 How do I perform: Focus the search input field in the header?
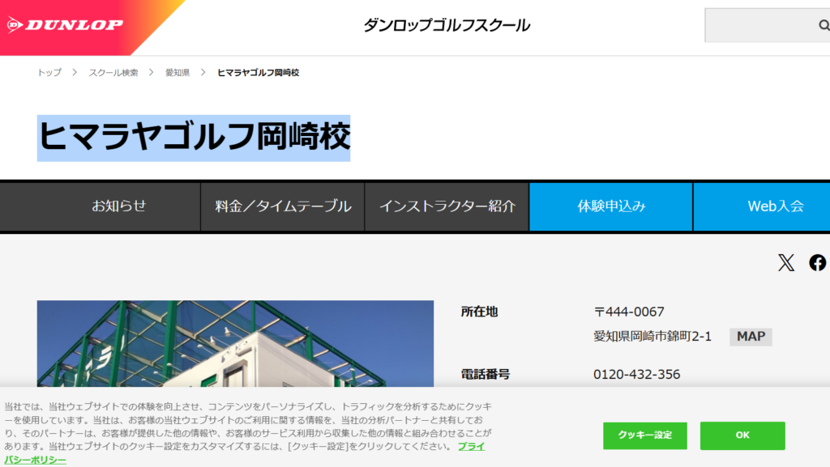758,25
